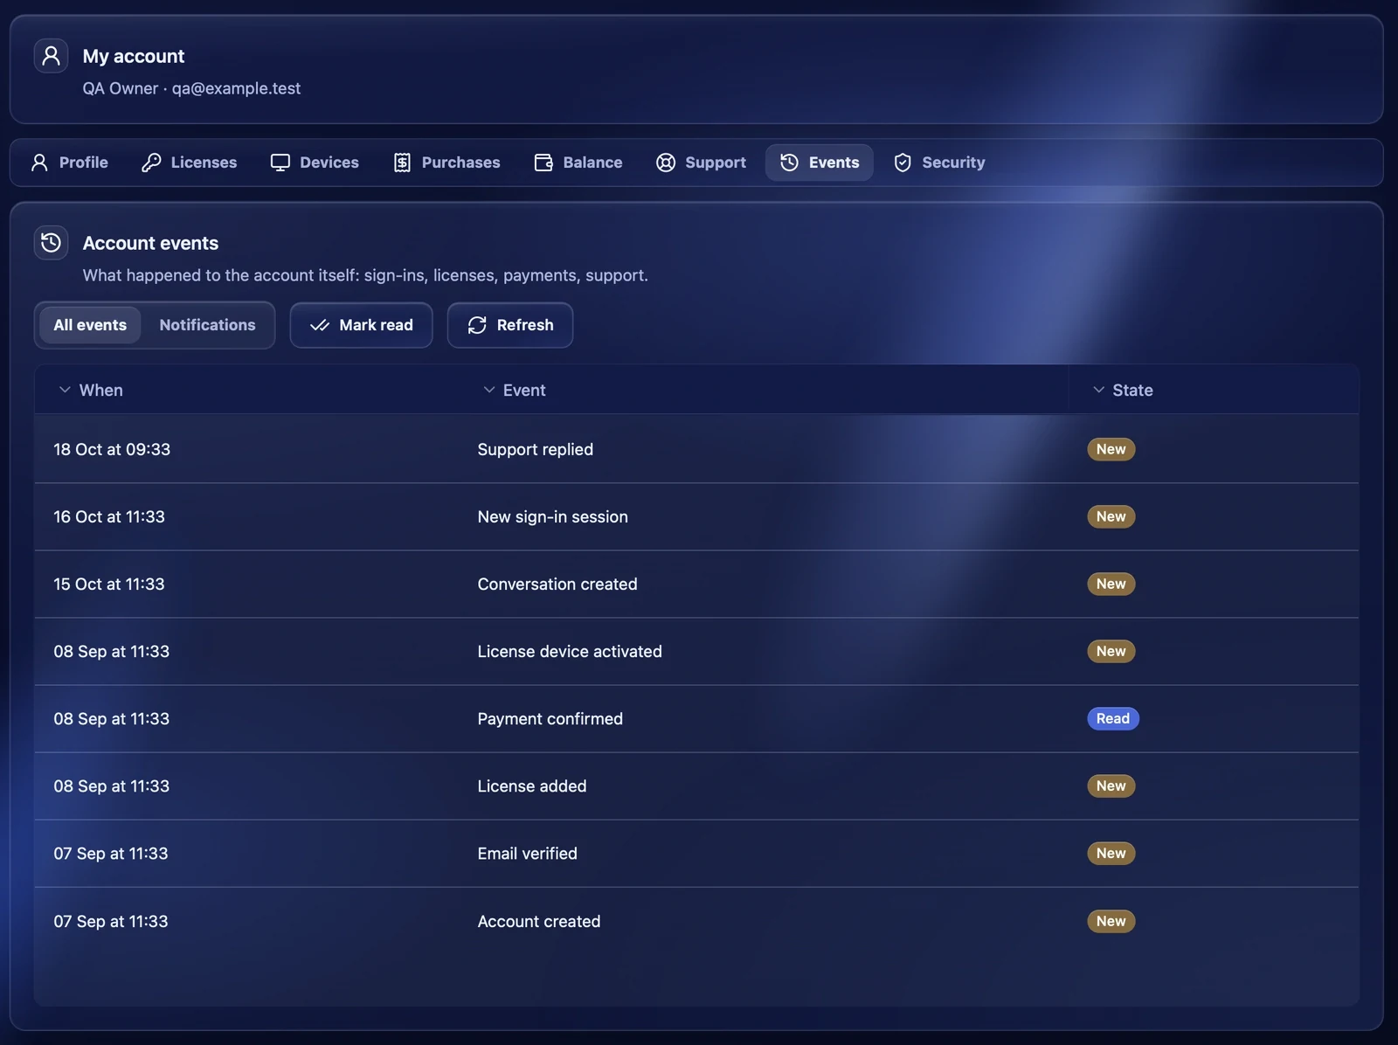Viewport: 1398px width, 1045px height.
Task: Click the New badge on Email verified
Action: pyautogui.click(x=1111, y=853)
